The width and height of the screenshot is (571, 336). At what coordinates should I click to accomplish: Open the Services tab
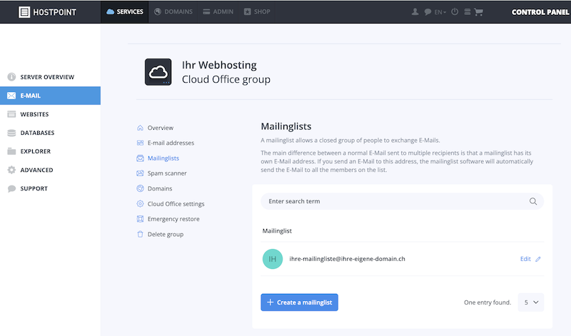tap(124, 11)
